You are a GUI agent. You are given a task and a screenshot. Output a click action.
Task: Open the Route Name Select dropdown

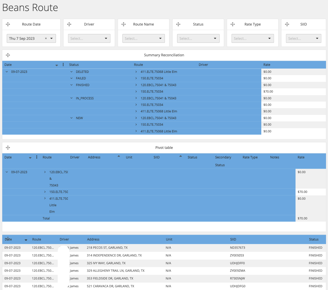(143, 38)
